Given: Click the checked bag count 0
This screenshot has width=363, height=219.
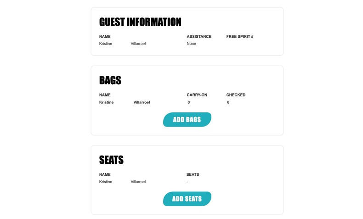Looking at the screenshot, I should [x=228, y=102].
